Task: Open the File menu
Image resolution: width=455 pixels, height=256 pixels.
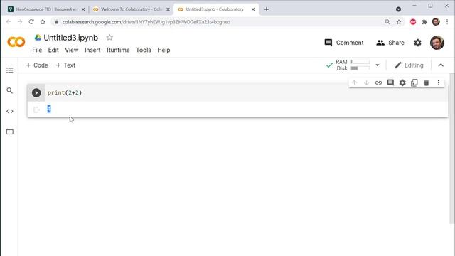Action: pos(37,50)
